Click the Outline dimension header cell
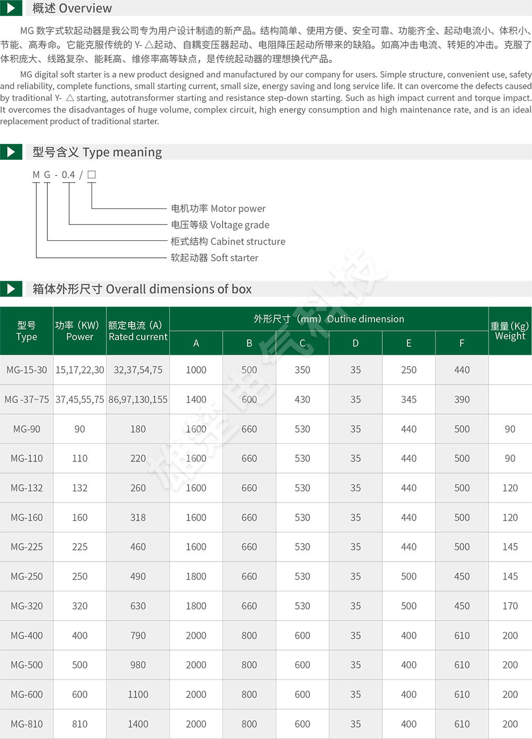The height and width of the screenshot is (739, 532). pos(329,319)
